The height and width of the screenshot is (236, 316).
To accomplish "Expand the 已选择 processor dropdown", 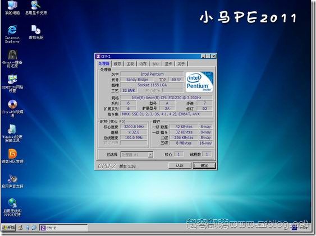I will [150, 155].
